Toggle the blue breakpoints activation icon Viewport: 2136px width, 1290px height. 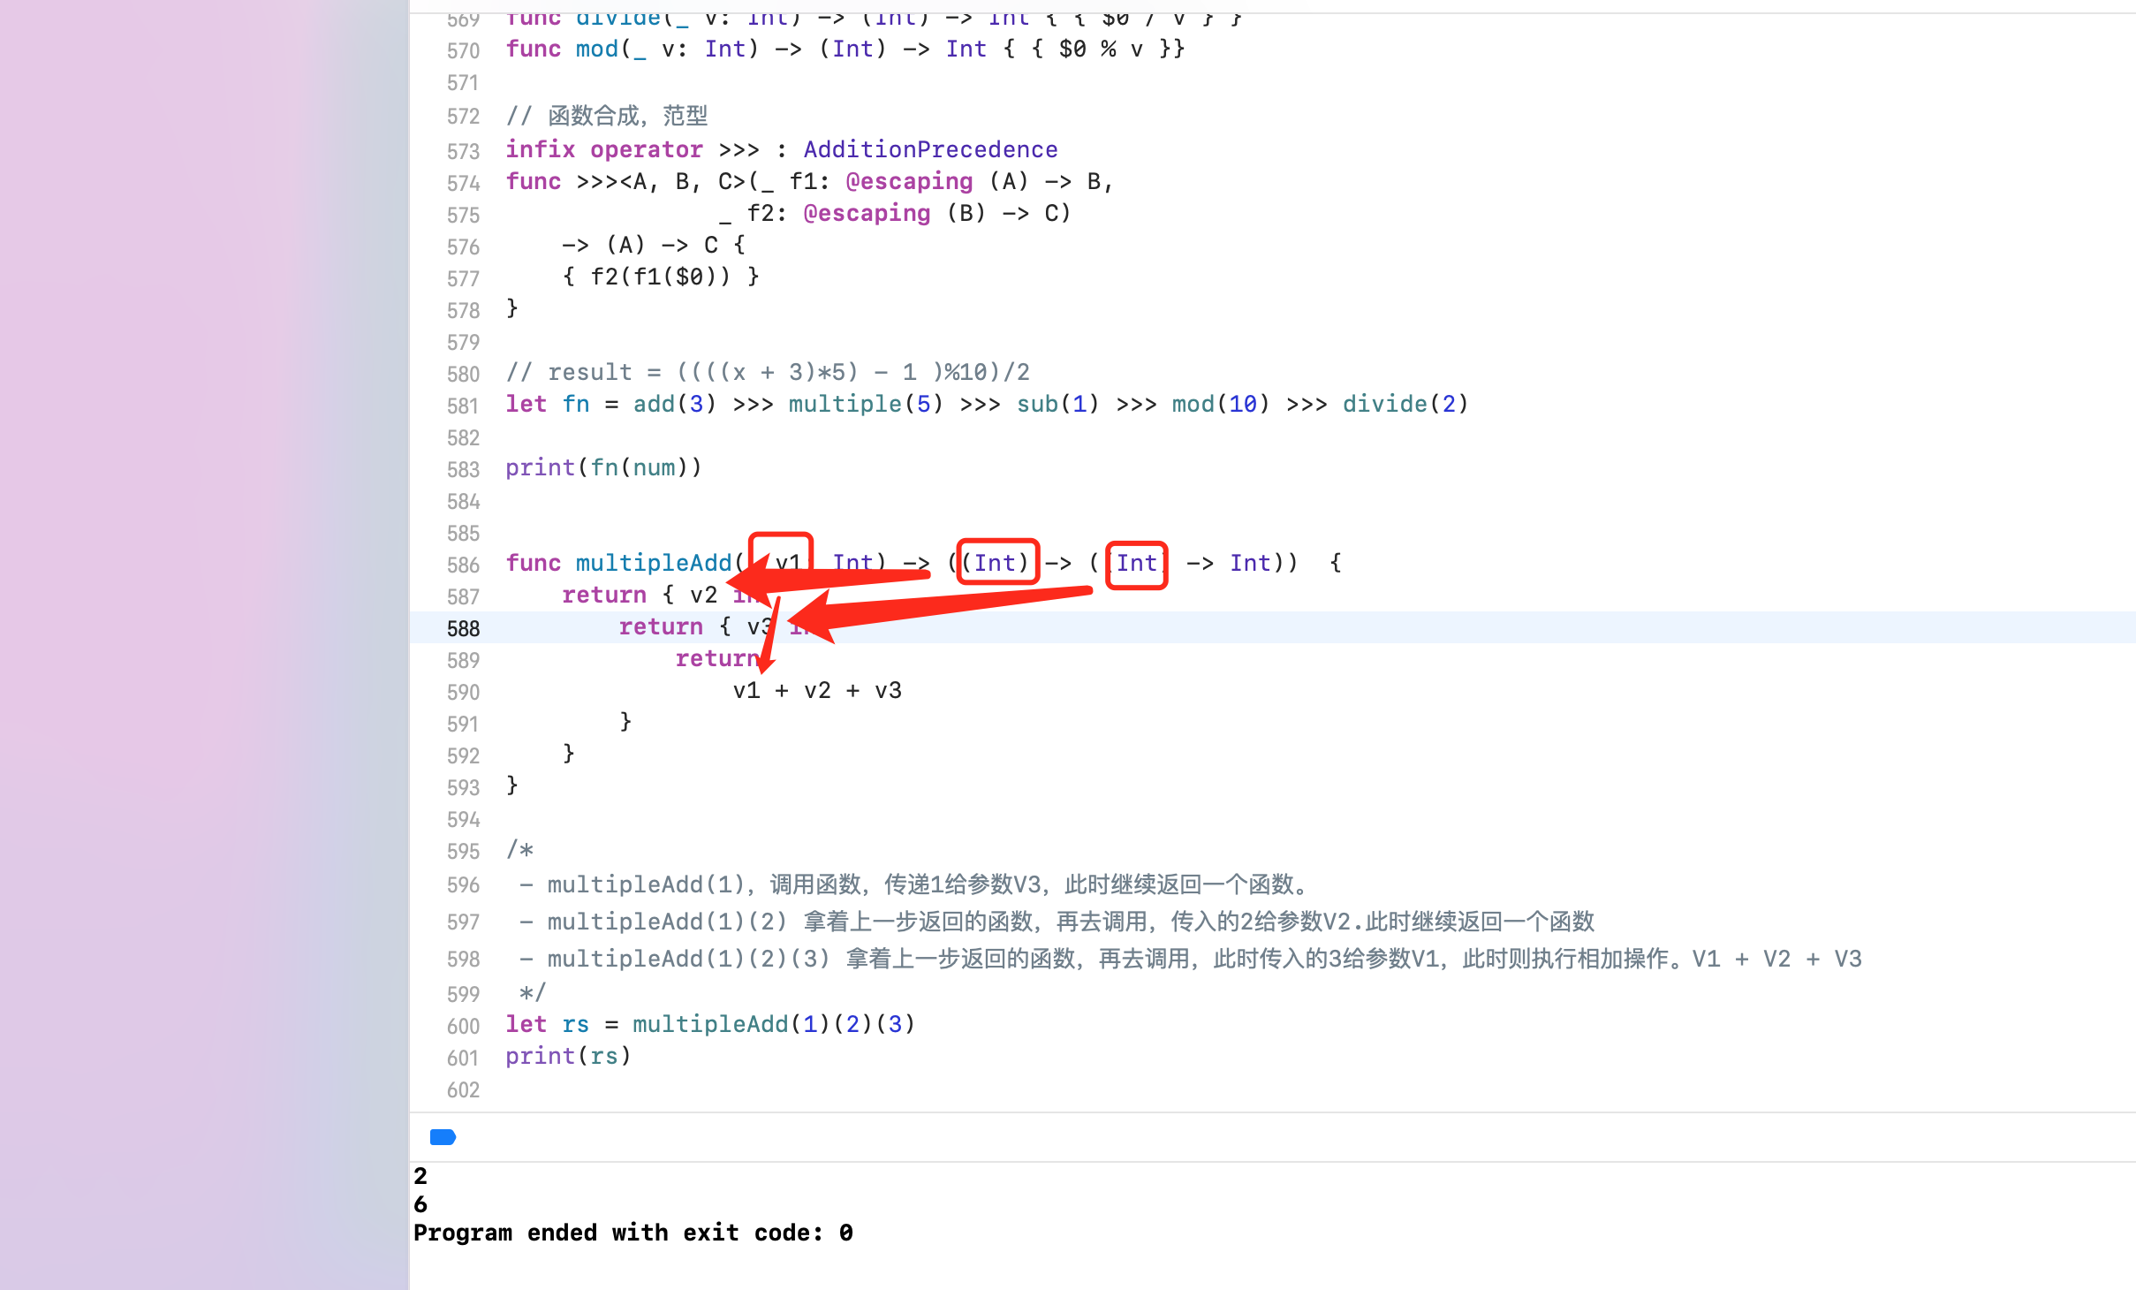pos(443,1137)
